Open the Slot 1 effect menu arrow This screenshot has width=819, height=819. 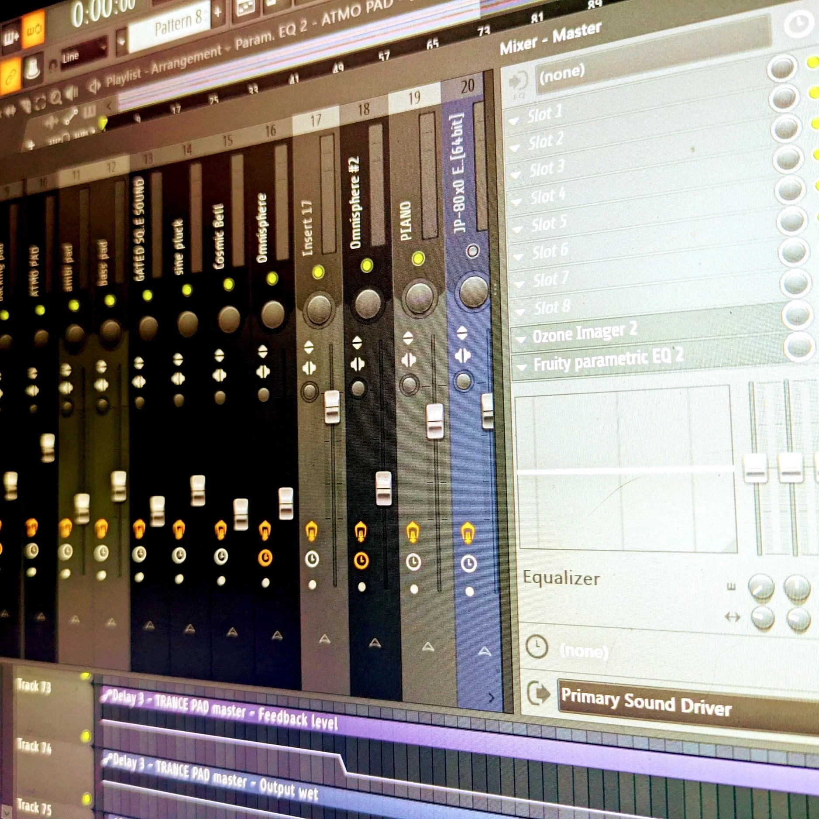(x=514, y=121)
